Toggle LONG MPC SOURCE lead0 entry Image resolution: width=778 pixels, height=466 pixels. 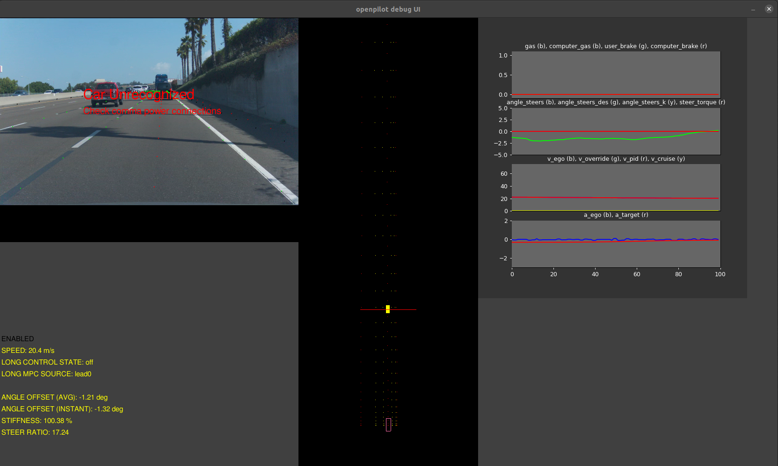pos(46,374)
